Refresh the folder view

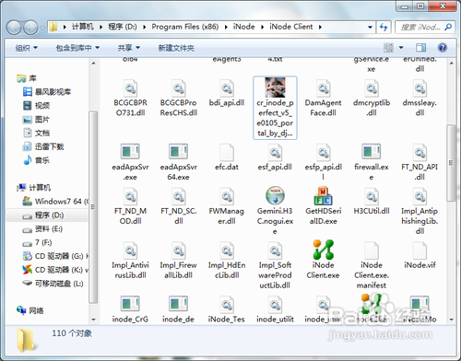coord(384,27)
